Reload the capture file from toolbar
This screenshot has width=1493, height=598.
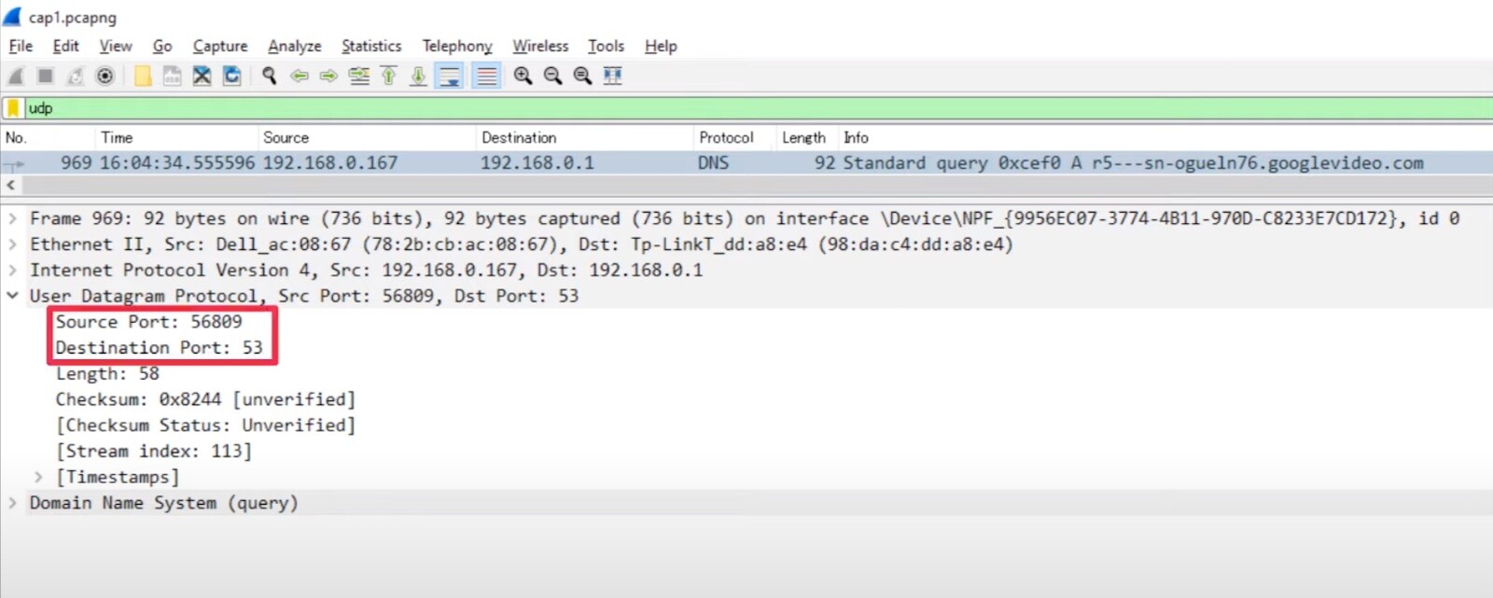click(x=232, y=76)
